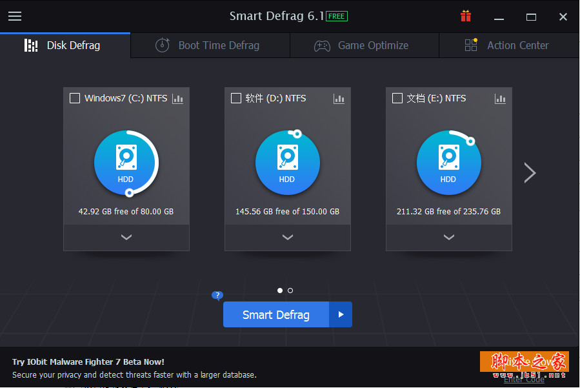
Task: Click the '软件 (D:) NTFS' drive label
Action: (x=275, y=98)
